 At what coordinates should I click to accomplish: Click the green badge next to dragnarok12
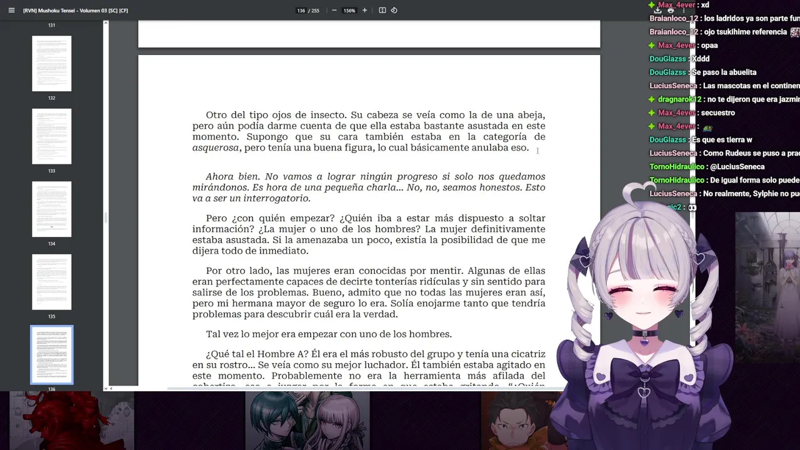652,99
